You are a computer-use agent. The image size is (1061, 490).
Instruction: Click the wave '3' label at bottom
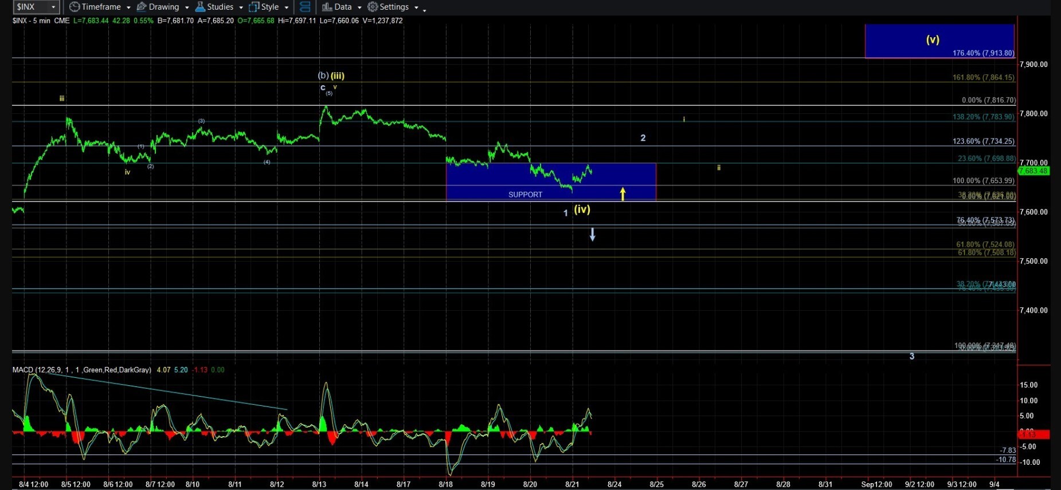point(912,357)
